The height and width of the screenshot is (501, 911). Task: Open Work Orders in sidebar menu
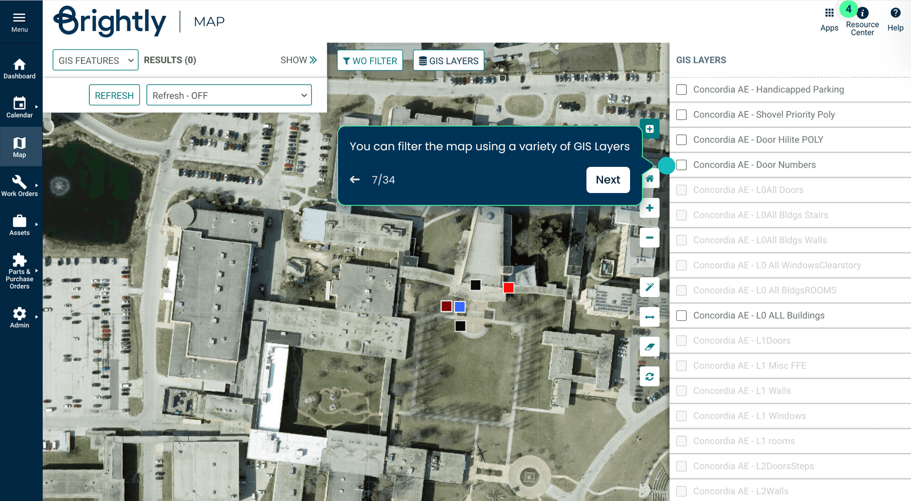(19, 185)
